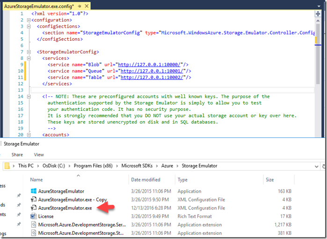This screenshot has height=239, width=327.
Task: Select the License rich text file icon
Action: tap(34, 216)
